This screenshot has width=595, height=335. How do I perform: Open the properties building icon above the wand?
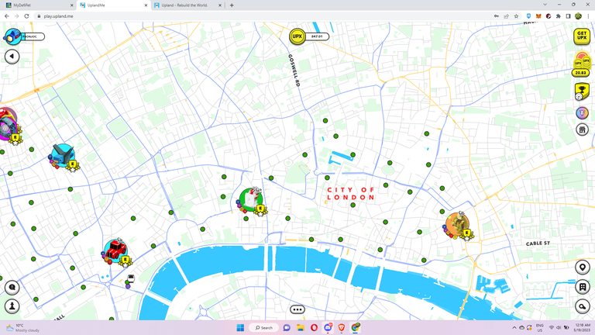click(x=582, y=287)
